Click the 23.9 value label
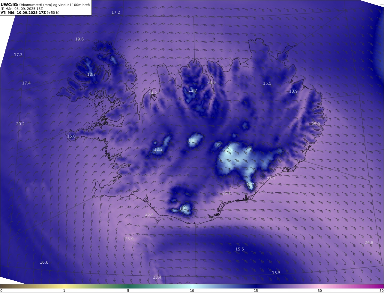Screen dimensions: 384x293 pos(211,83)
